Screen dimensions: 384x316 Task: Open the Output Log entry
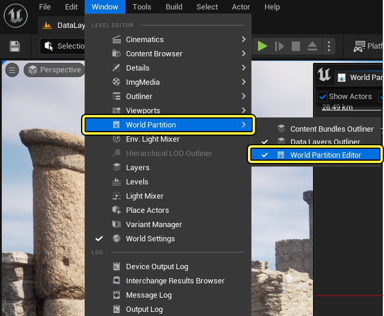point(168,309)
